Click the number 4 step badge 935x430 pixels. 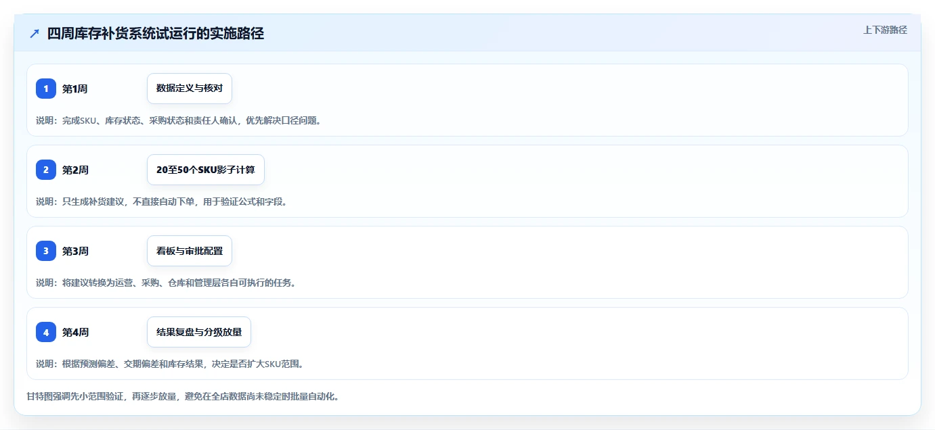pos(46,332)
